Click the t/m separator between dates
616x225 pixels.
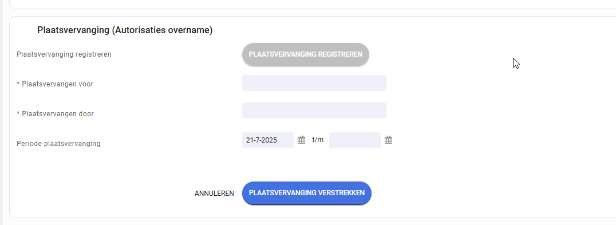[x=318, y=140]
